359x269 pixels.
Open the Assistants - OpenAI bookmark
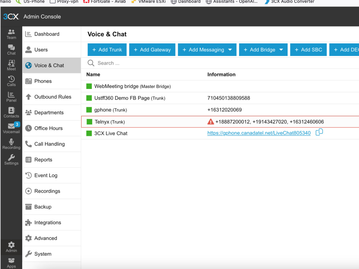pyautogui.click(x=232, y=1)
